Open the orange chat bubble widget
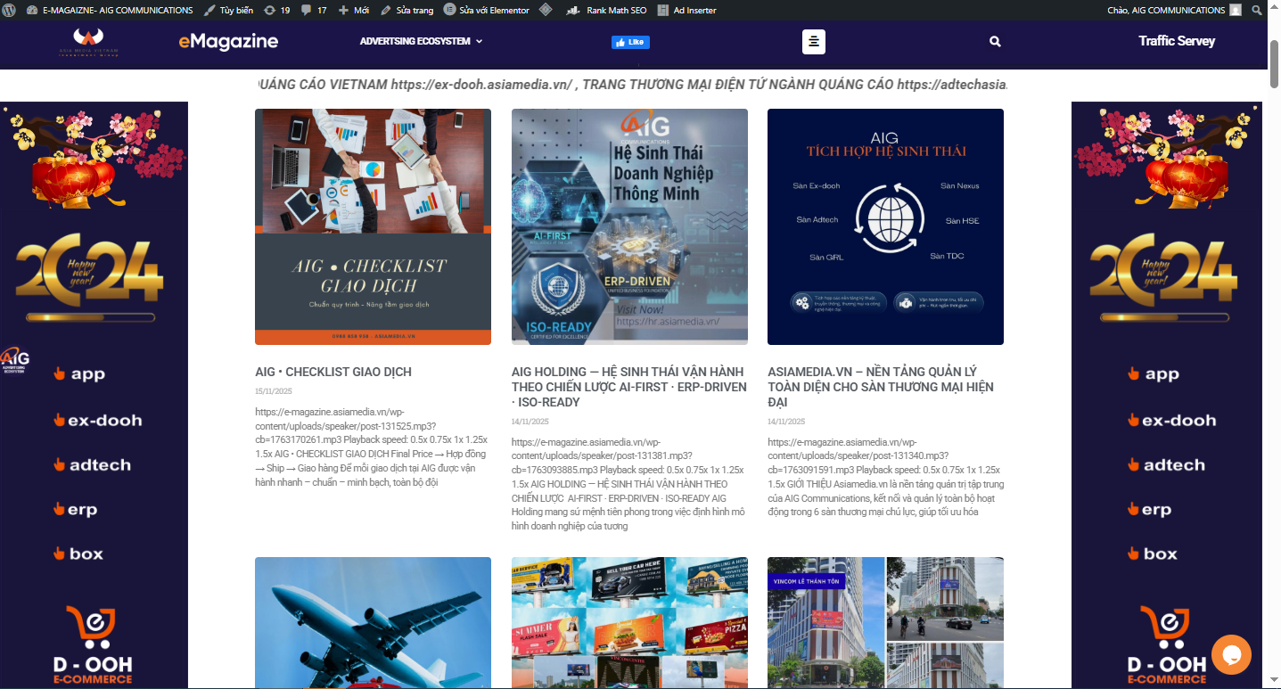Screen dimensions: 1281x689 pyautogui.click(x=1231, y=654)
